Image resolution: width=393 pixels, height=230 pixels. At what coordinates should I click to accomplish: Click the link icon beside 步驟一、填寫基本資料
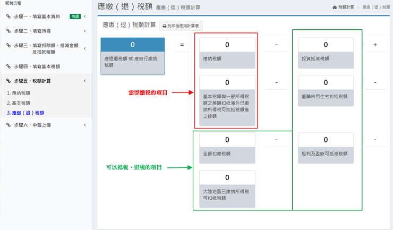click(8, 16)
